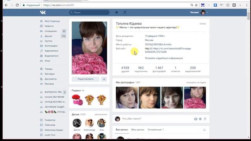Image resolution: width=251 pixels, height=141 pixels.
Task: Click Показать подробную информацию link
Action: [164, 58]
